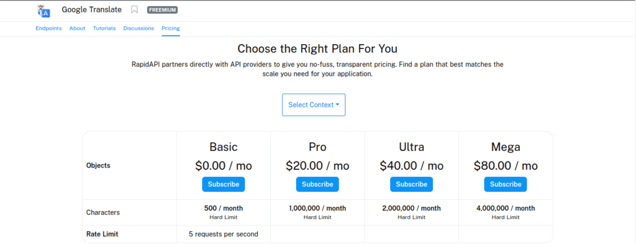Click the Select Context caret arrow
This screenshot has height=244, width=636.
(337, 104)
